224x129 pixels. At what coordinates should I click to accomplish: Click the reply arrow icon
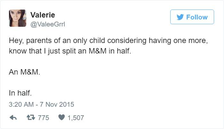pos(13,118)
